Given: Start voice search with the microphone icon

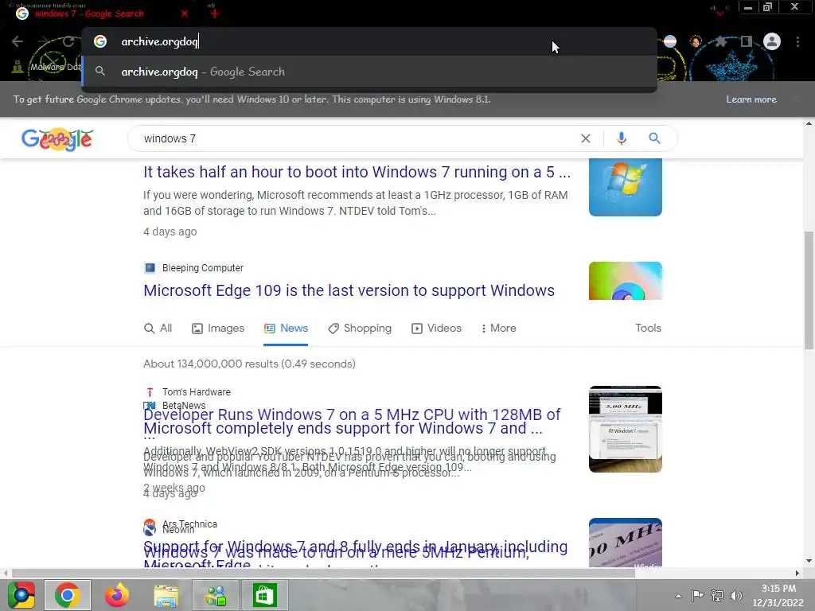Looking at the screenshot, I should tap(622, 138).
